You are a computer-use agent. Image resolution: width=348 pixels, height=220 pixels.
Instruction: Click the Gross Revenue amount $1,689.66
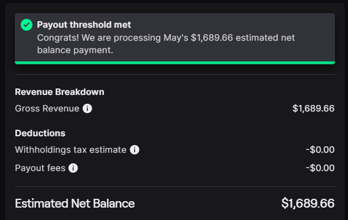pos(313,109)
